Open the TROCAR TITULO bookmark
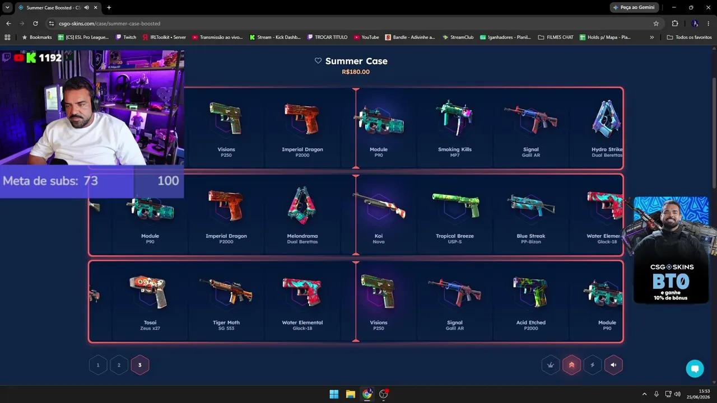717x403 pixels. (328, 37)
